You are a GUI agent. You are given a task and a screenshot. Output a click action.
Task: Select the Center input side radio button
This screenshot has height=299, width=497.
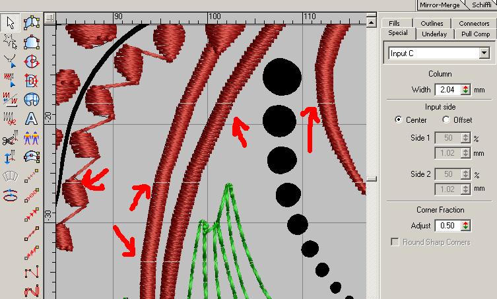(399, 119)
